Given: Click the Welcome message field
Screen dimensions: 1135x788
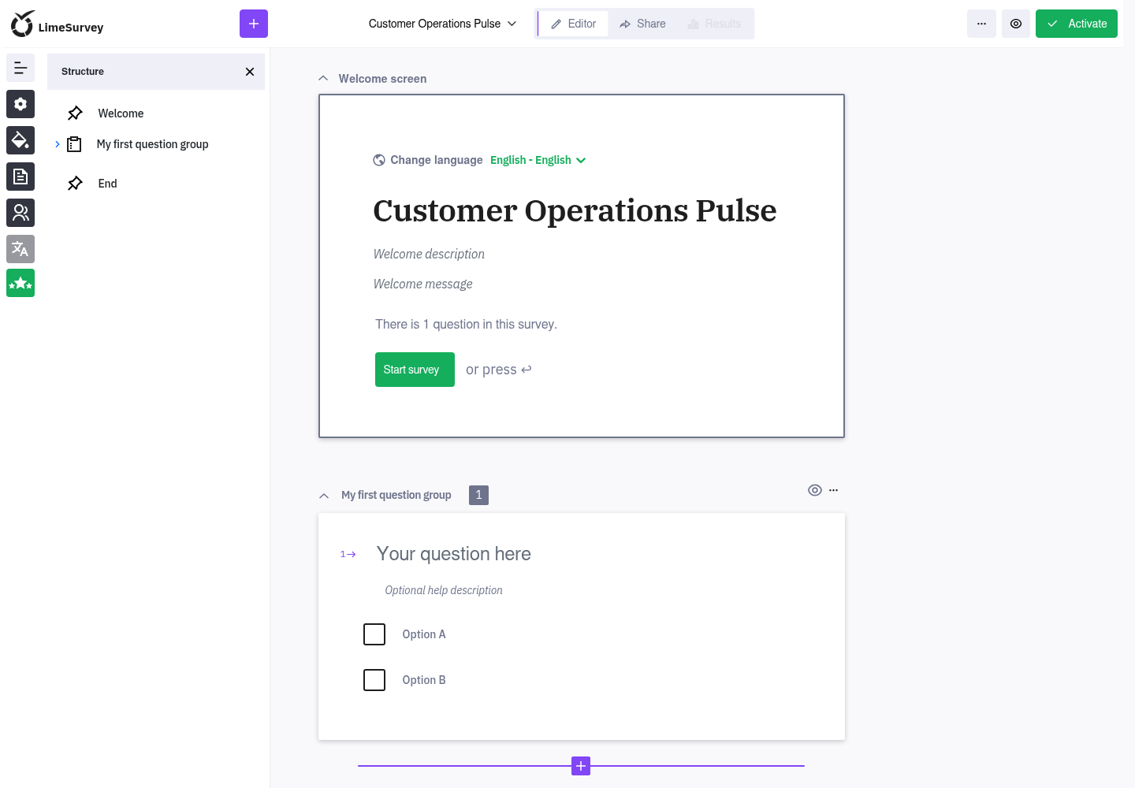Looking at the screenshot, I should (x=423, y=284).
